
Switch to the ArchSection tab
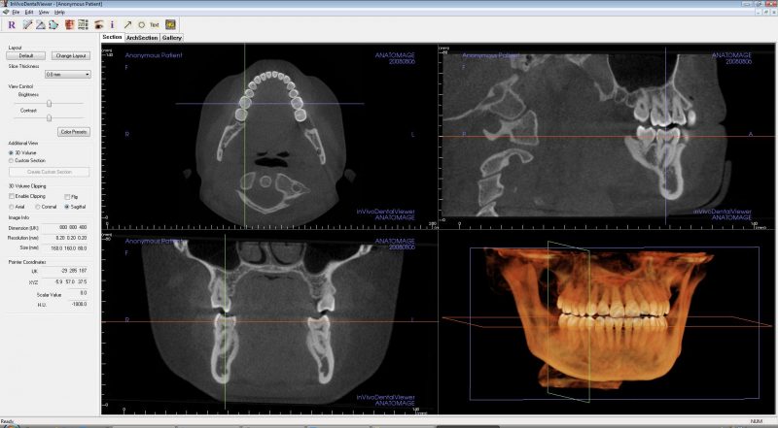click(142, 38)
